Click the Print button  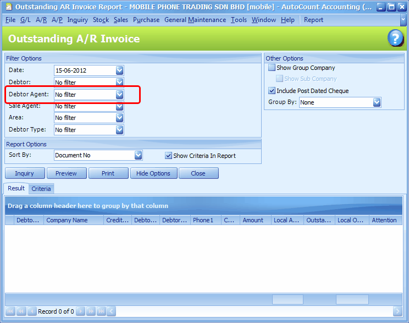[x=108, y=173]
